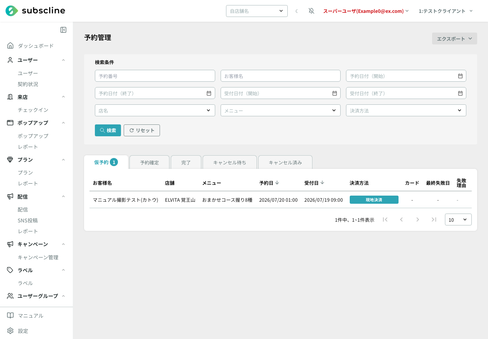The height and width of the screenshot is (339, 488).
Task: Go to previous page icon
Action: click(401, 220)
